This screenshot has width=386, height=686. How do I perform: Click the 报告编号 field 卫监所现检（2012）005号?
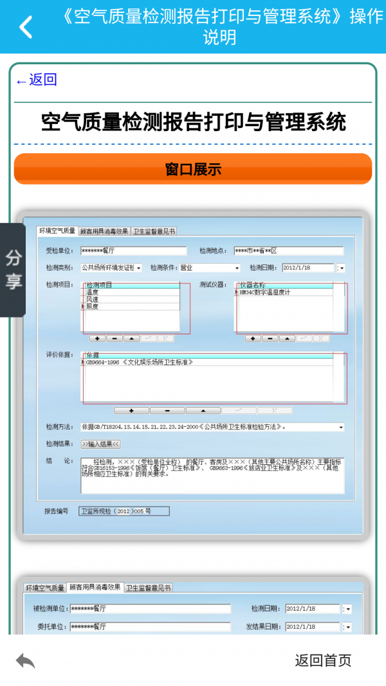124,511
